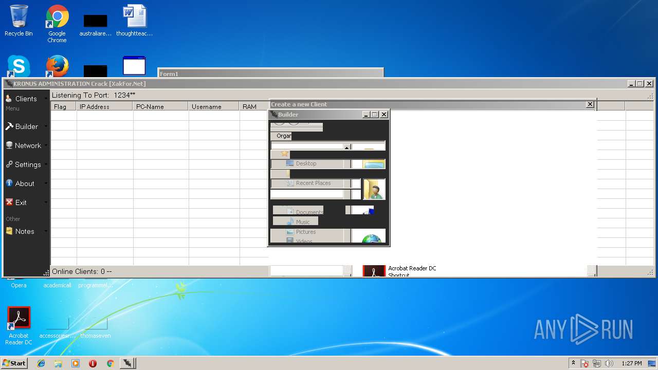The height and width of the screenshot is (370, 658).
Task: Open the australiare desktop file icon
Action: [96, 25]
